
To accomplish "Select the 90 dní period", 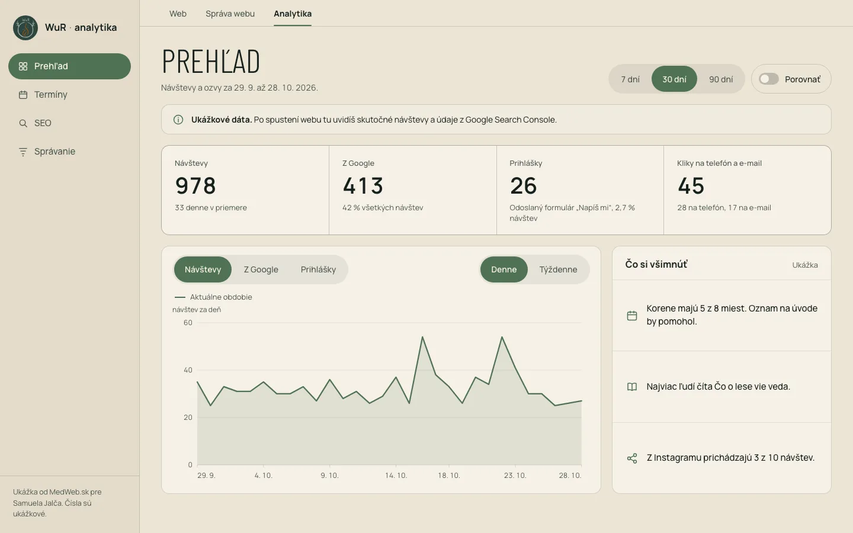I will (721, 79).
